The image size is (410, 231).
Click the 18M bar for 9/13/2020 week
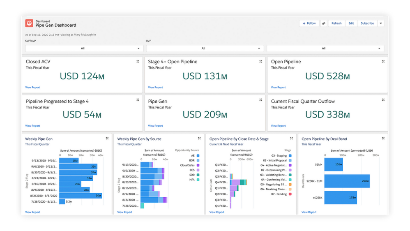(69, 161)
